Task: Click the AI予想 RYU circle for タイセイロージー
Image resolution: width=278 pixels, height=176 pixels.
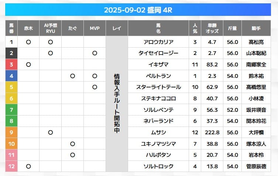Action: click(x=51, y=53)
